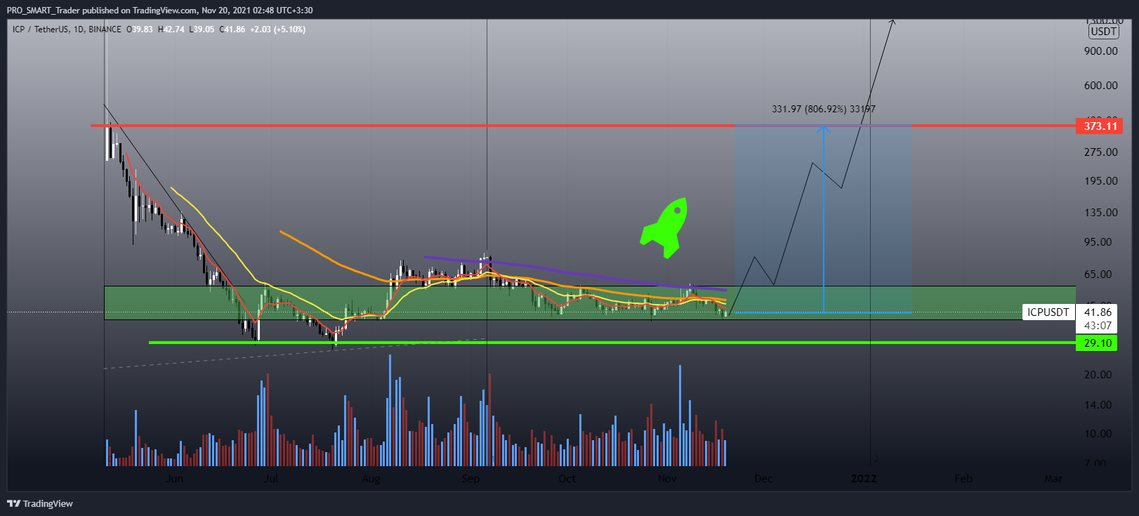Screen dimensions: 1139x516
Task: Click the 43:07 countdown label
Action: coord(1098,326)
